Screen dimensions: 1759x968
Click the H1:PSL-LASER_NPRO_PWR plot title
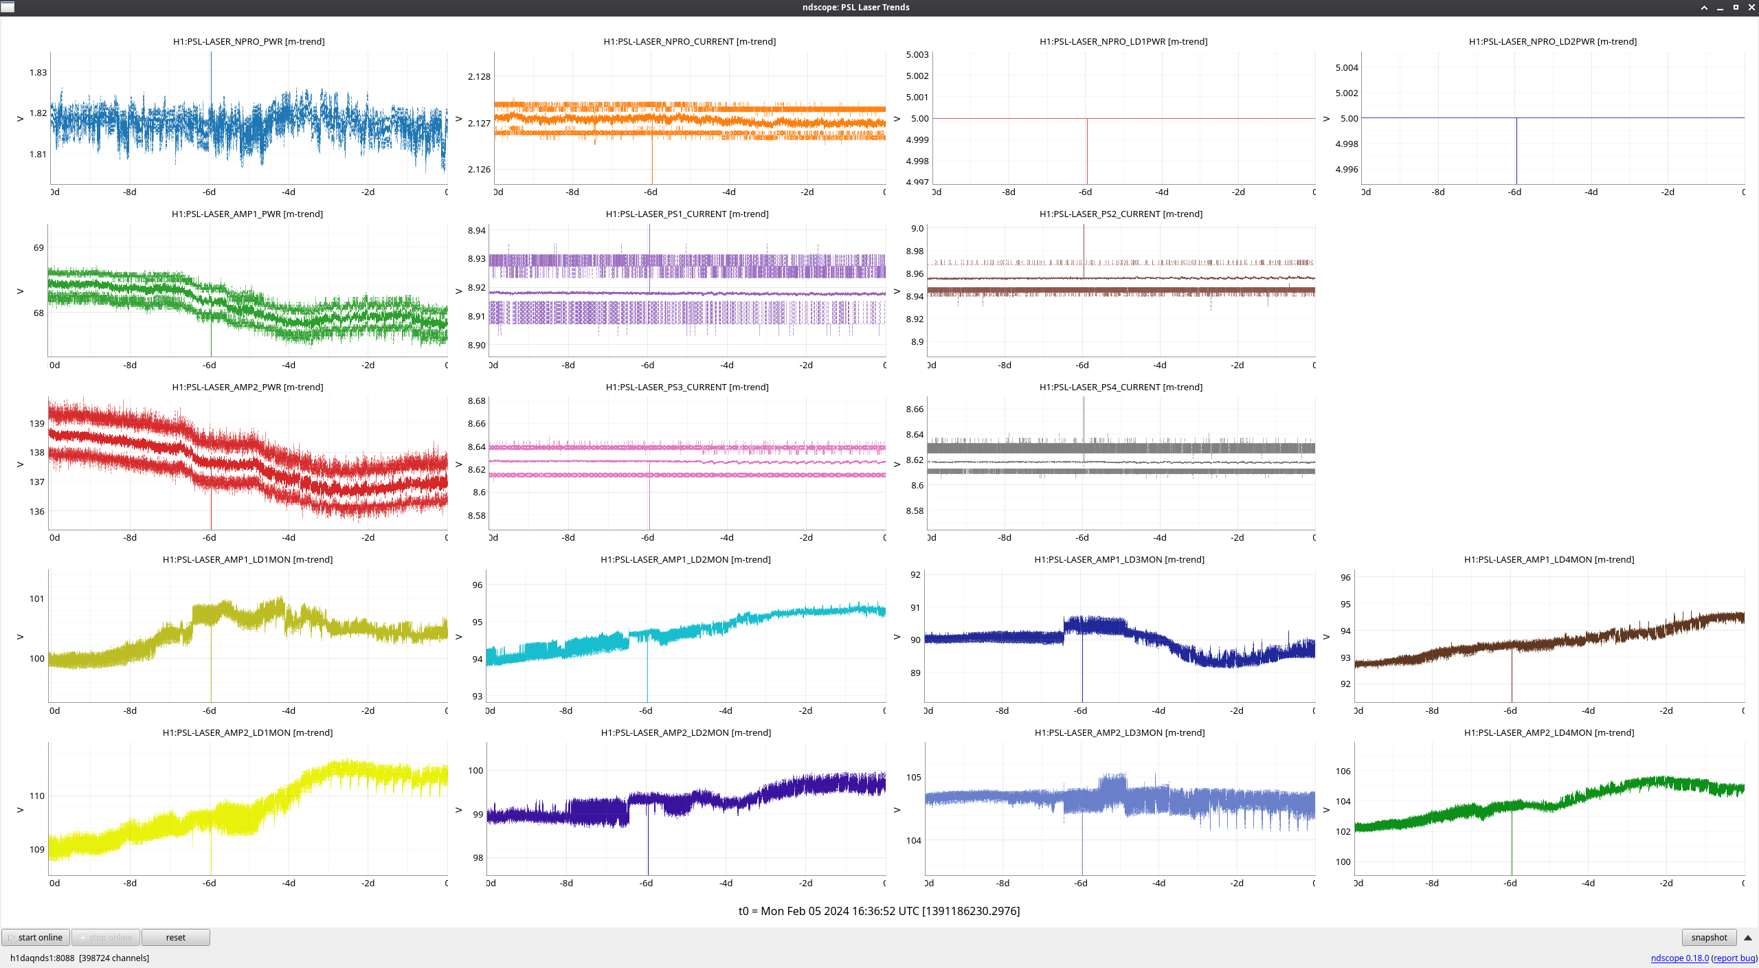pos(249,41)
